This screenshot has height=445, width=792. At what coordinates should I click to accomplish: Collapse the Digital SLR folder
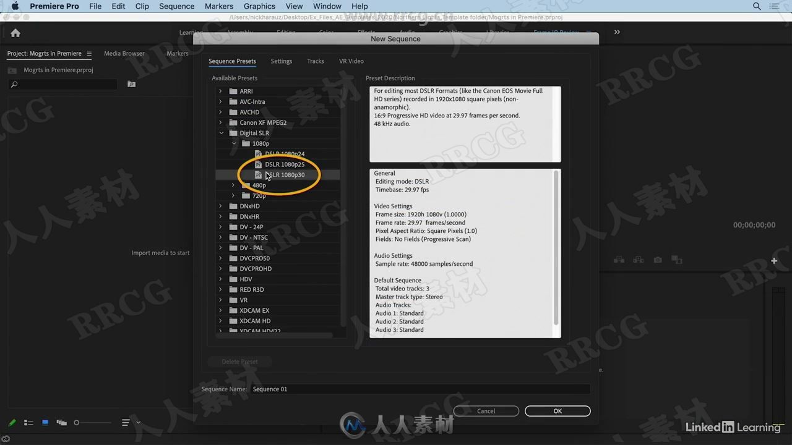(221, 133)
